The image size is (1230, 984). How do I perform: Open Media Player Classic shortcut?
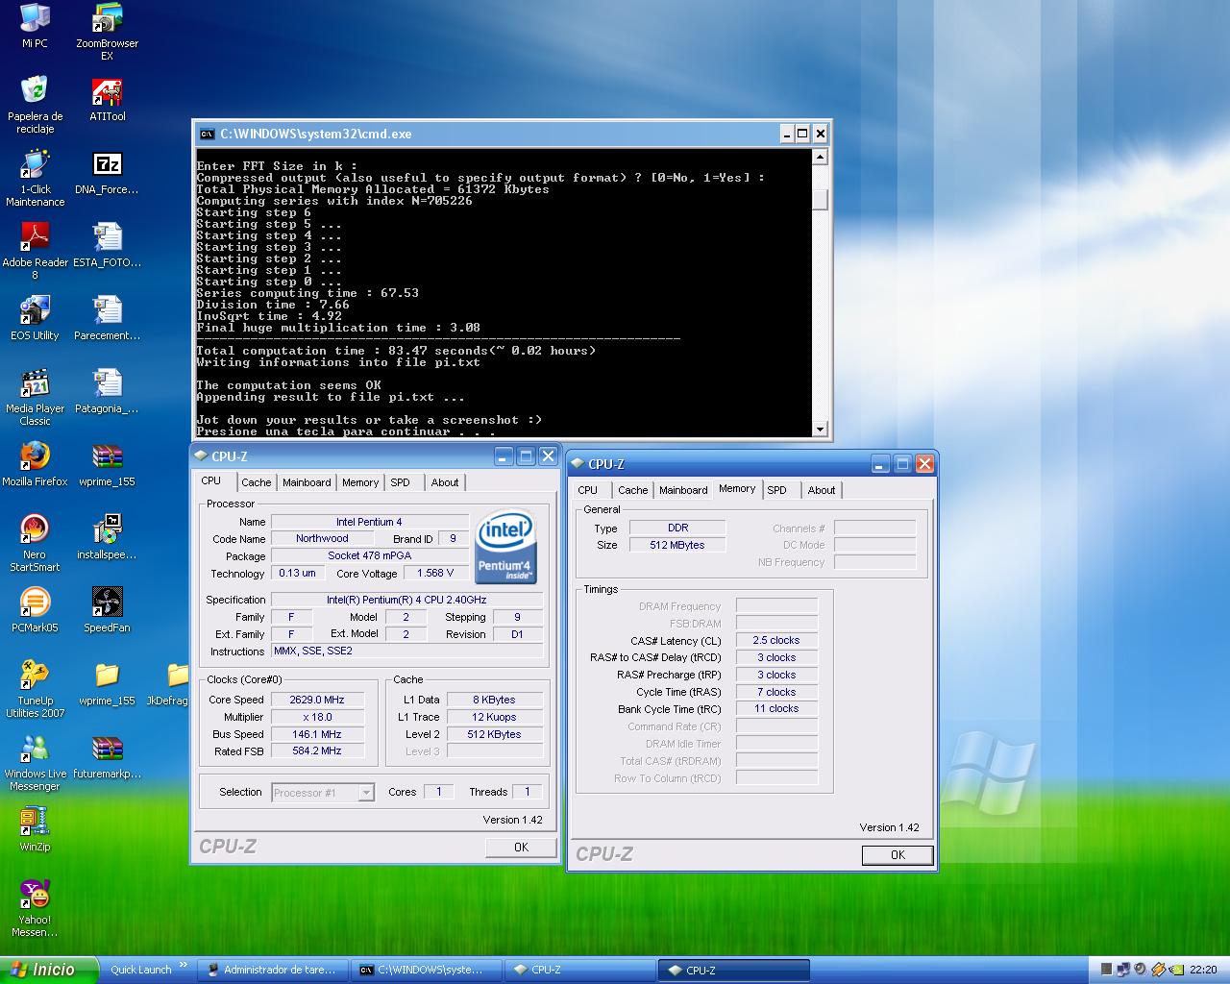point(35,397)
